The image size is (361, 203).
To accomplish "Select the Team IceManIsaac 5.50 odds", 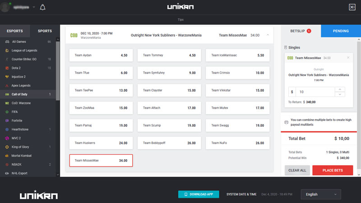I will 238,55.
